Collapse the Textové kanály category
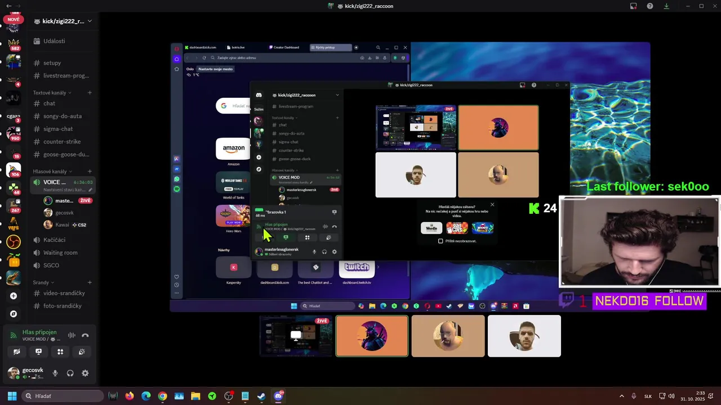This screenshot has width=721, height=405. [52, 93]
